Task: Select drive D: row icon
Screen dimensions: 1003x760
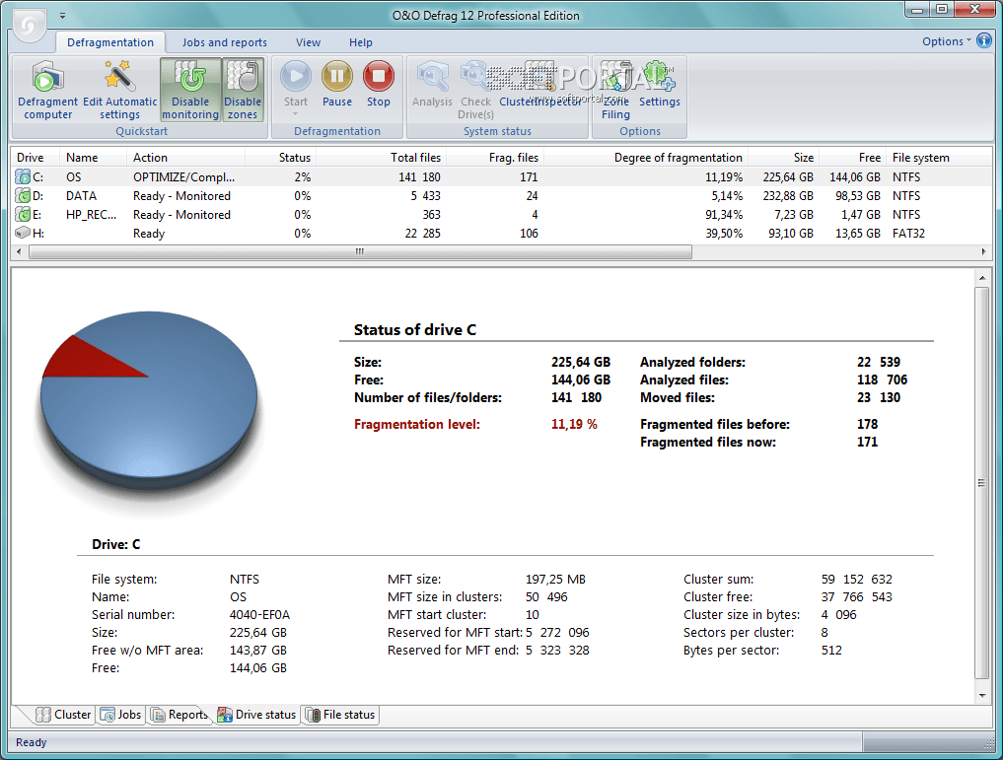Action: pyautogui.click(x=23, y=195)
